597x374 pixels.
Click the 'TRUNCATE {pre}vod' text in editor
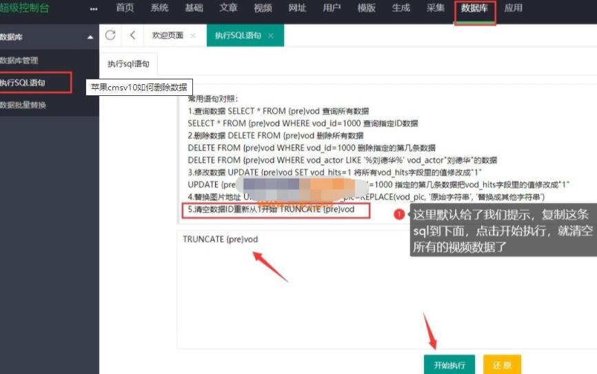220,239
